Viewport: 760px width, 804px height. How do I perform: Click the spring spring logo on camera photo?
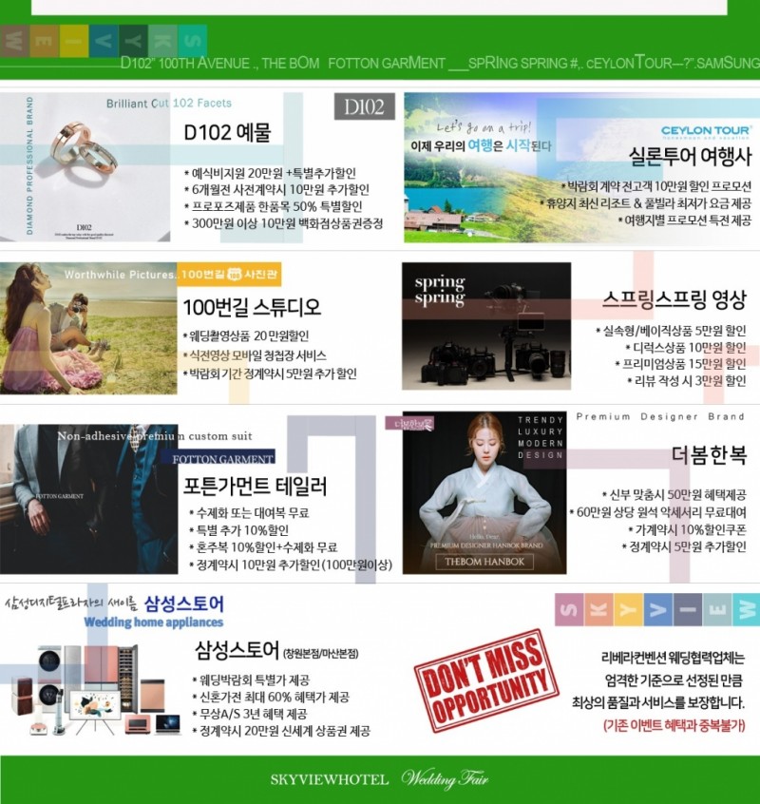(440, 290)
